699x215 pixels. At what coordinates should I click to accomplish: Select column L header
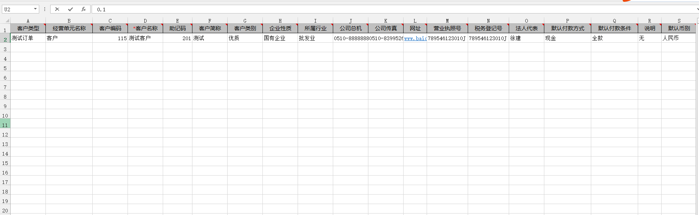coord(415,21)
